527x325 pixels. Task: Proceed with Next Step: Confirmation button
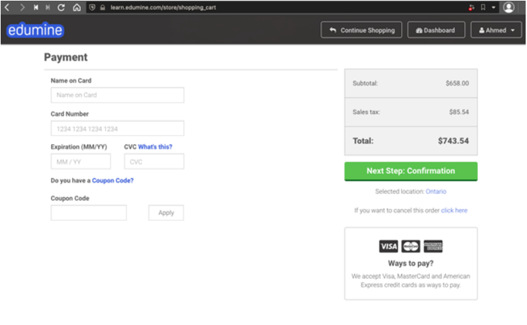pyautogui.click(x=411, y=171)
